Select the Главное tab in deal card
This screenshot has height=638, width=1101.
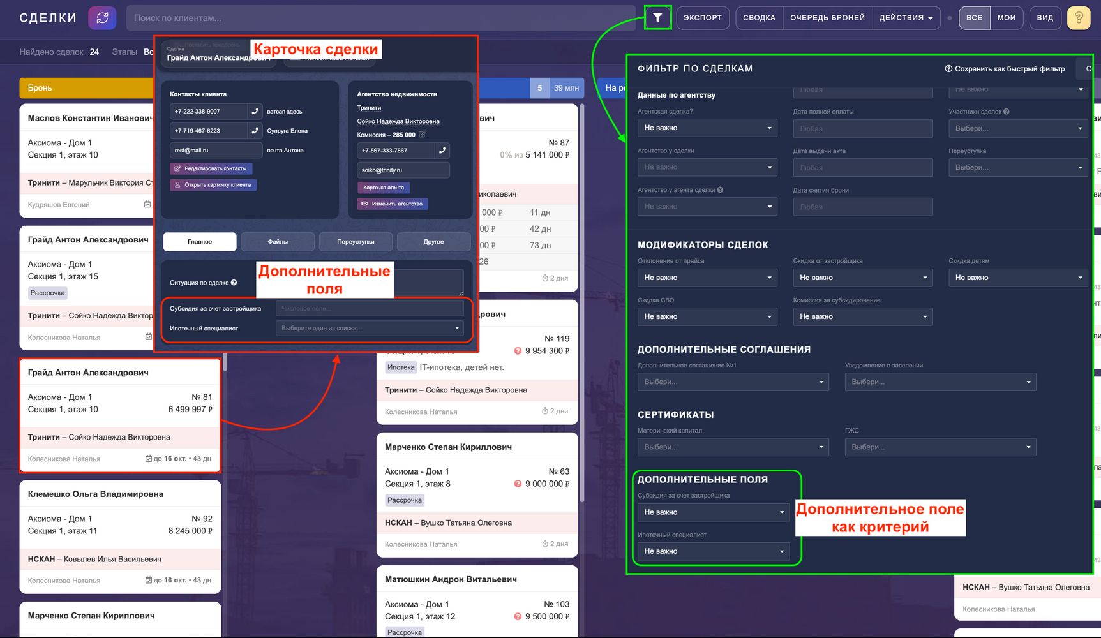pyautogui.click(x=200, y=242)
